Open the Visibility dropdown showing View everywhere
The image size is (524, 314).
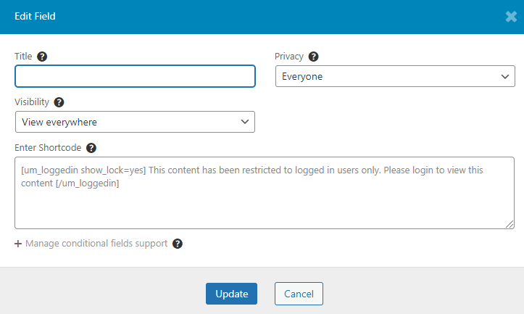pos(135,122)
